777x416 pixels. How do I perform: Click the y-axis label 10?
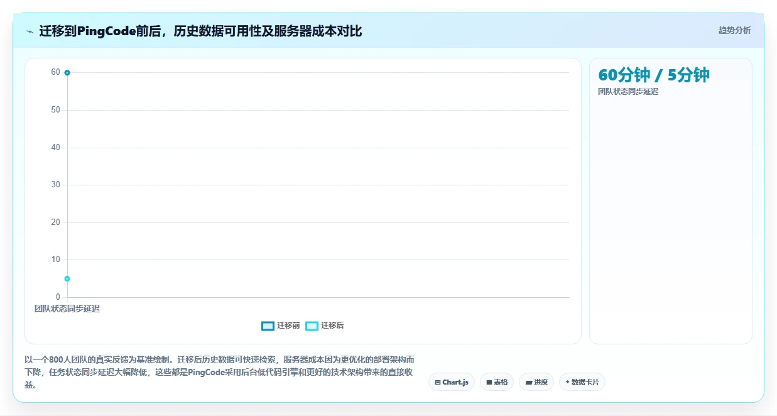pos(56,260)
